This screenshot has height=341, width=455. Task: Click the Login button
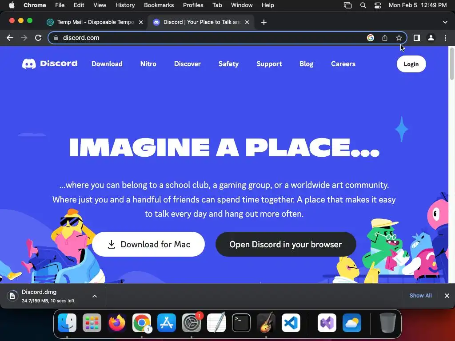tap(411, 64)
